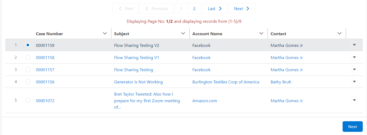
Task: Click the blue Next button at bottom
Action: (x=352, y=127)
